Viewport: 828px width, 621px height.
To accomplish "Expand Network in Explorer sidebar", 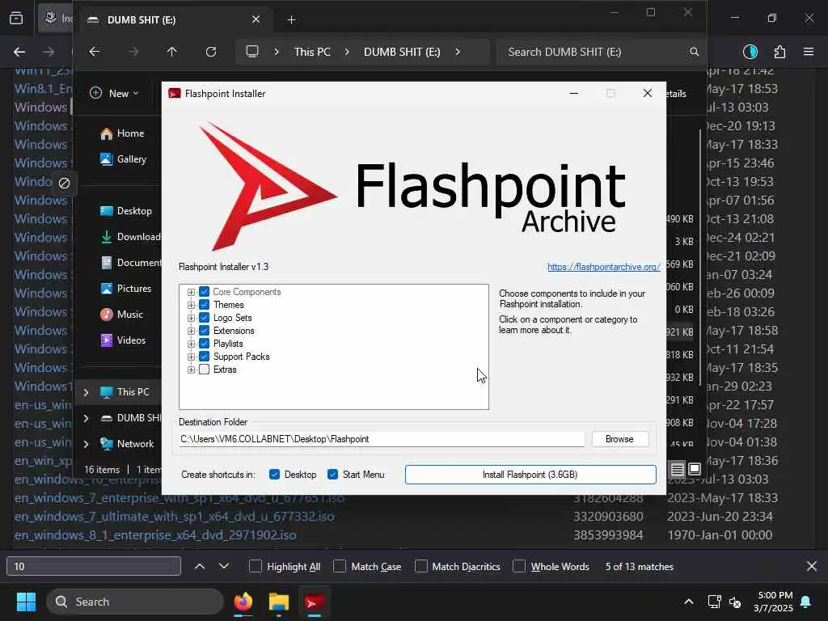I will coord(86,444).
